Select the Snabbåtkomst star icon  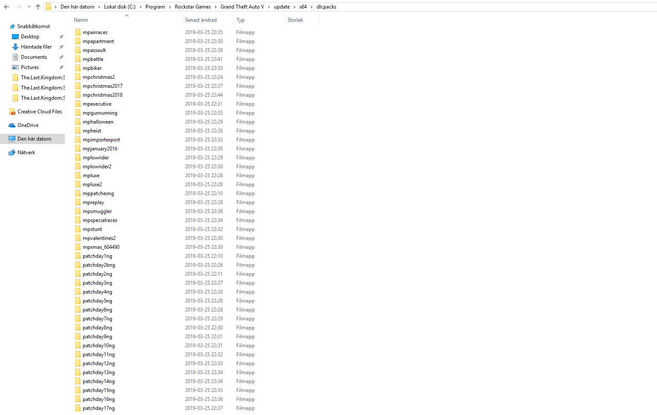pyautogui.click(x=12, y=26)
